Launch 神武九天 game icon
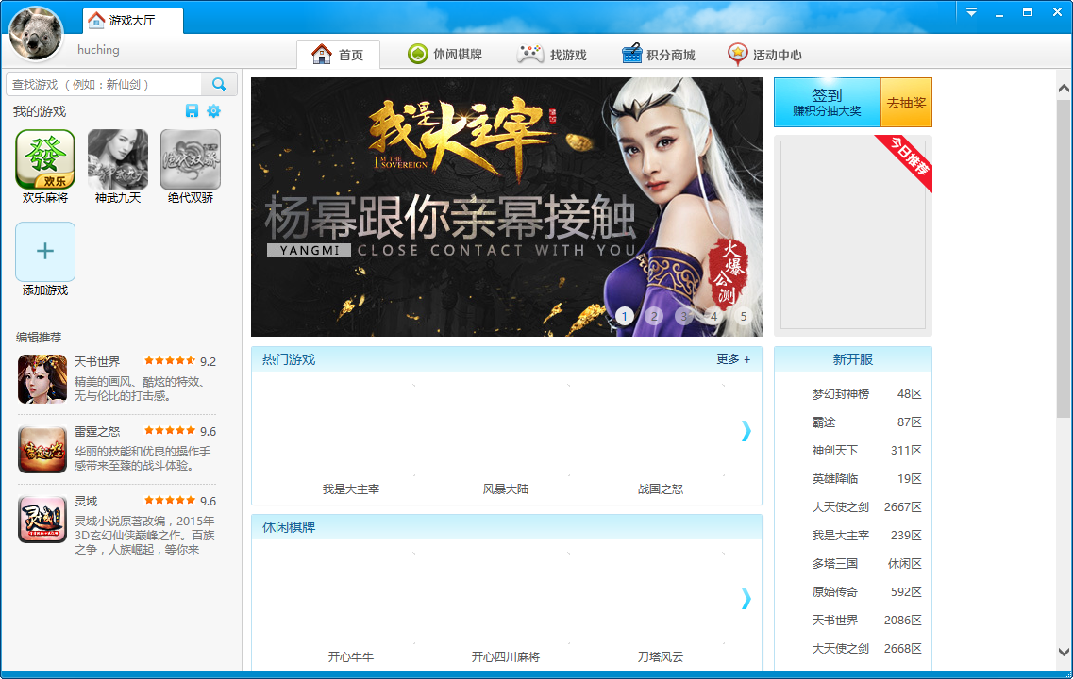Image resolution: width=1073 pixels, height=679 pixels. pos(118,159)
